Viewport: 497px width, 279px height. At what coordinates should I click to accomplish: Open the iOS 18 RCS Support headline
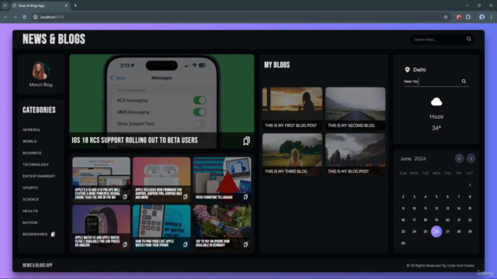click(x=134, y=140)
